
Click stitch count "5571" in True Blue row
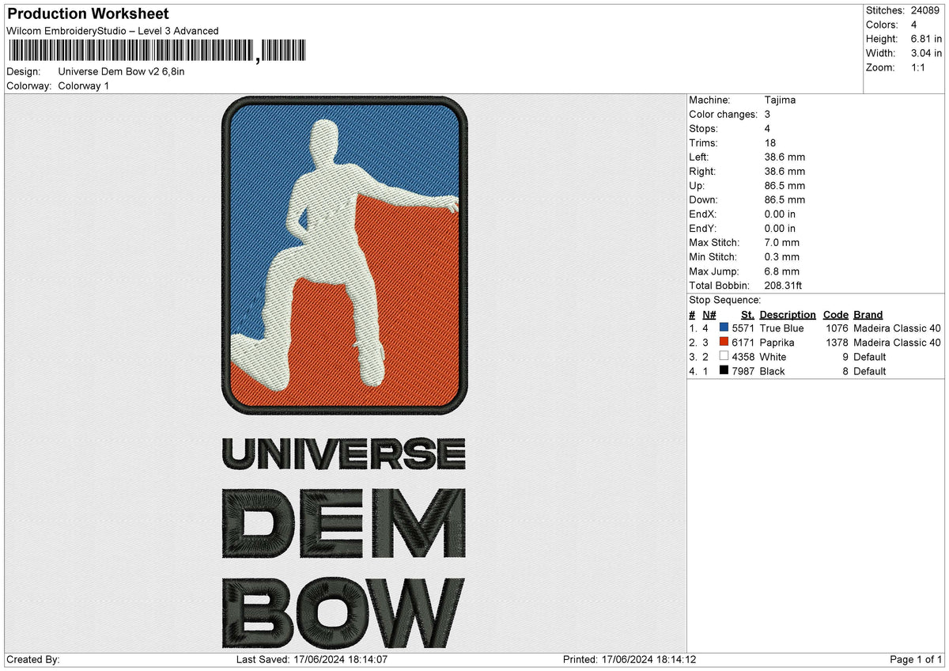pyautogui.click(x=743, y=328)
